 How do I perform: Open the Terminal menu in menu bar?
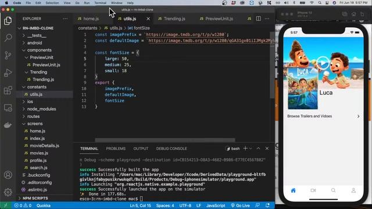click(100, 3)
